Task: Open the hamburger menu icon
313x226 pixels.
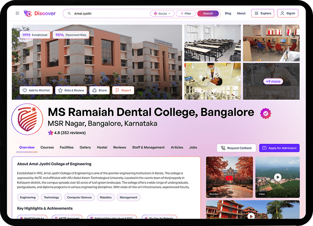Action: 17,13
